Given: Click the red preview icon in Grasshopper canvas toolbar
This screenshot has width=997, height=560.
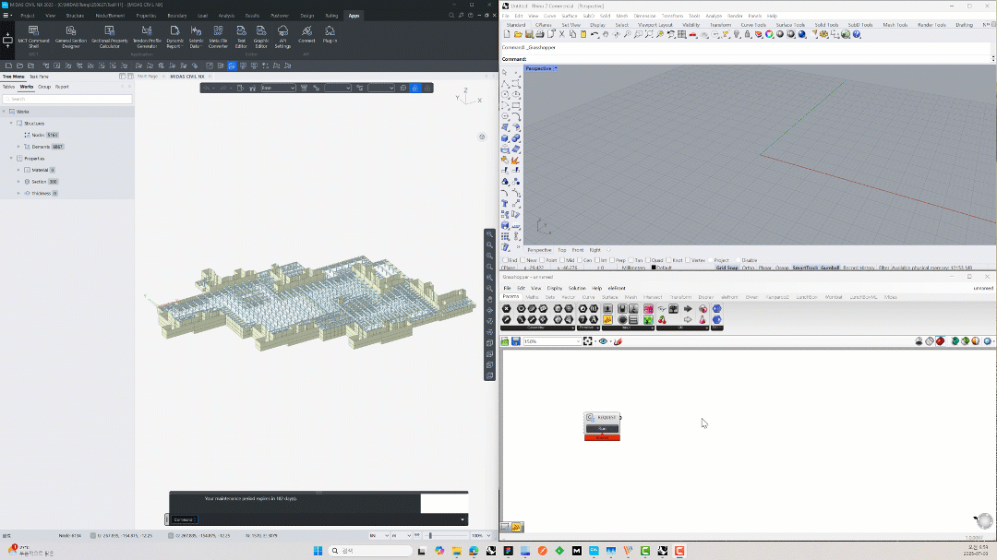Looking at the screenshot, I should [x=940, y=341].
